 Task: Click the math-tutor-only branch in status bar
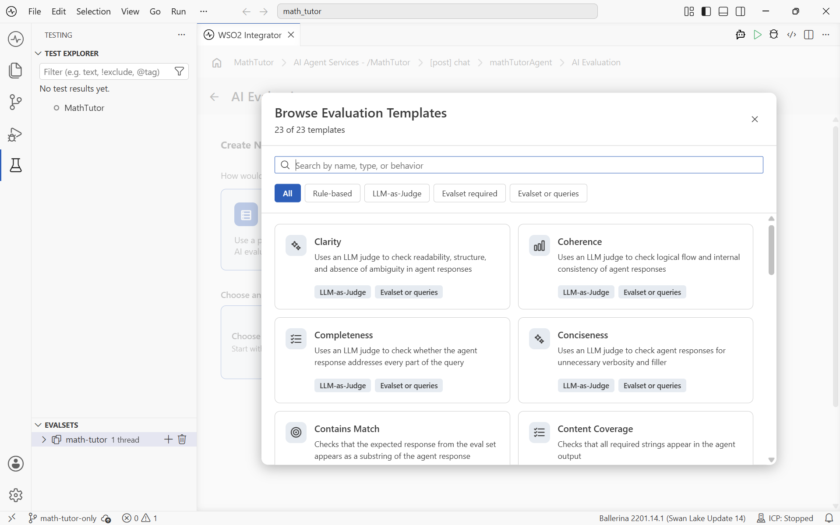point(63,518)
